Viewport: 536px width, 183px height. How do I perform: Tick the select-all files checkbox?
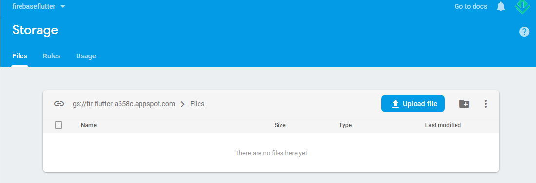pos(59,125)
